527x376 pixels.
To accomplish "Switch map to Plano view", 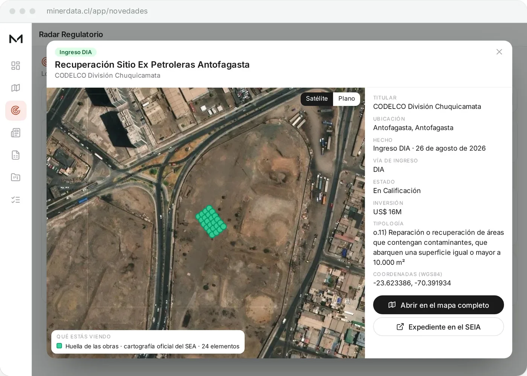I will (346, 99).
